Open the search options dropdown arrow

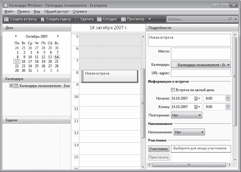(x=236, y=19)
